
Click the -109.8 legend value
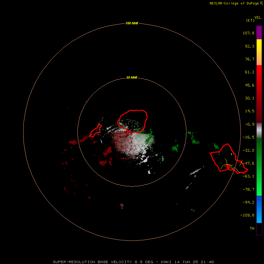tap(247, 215)
